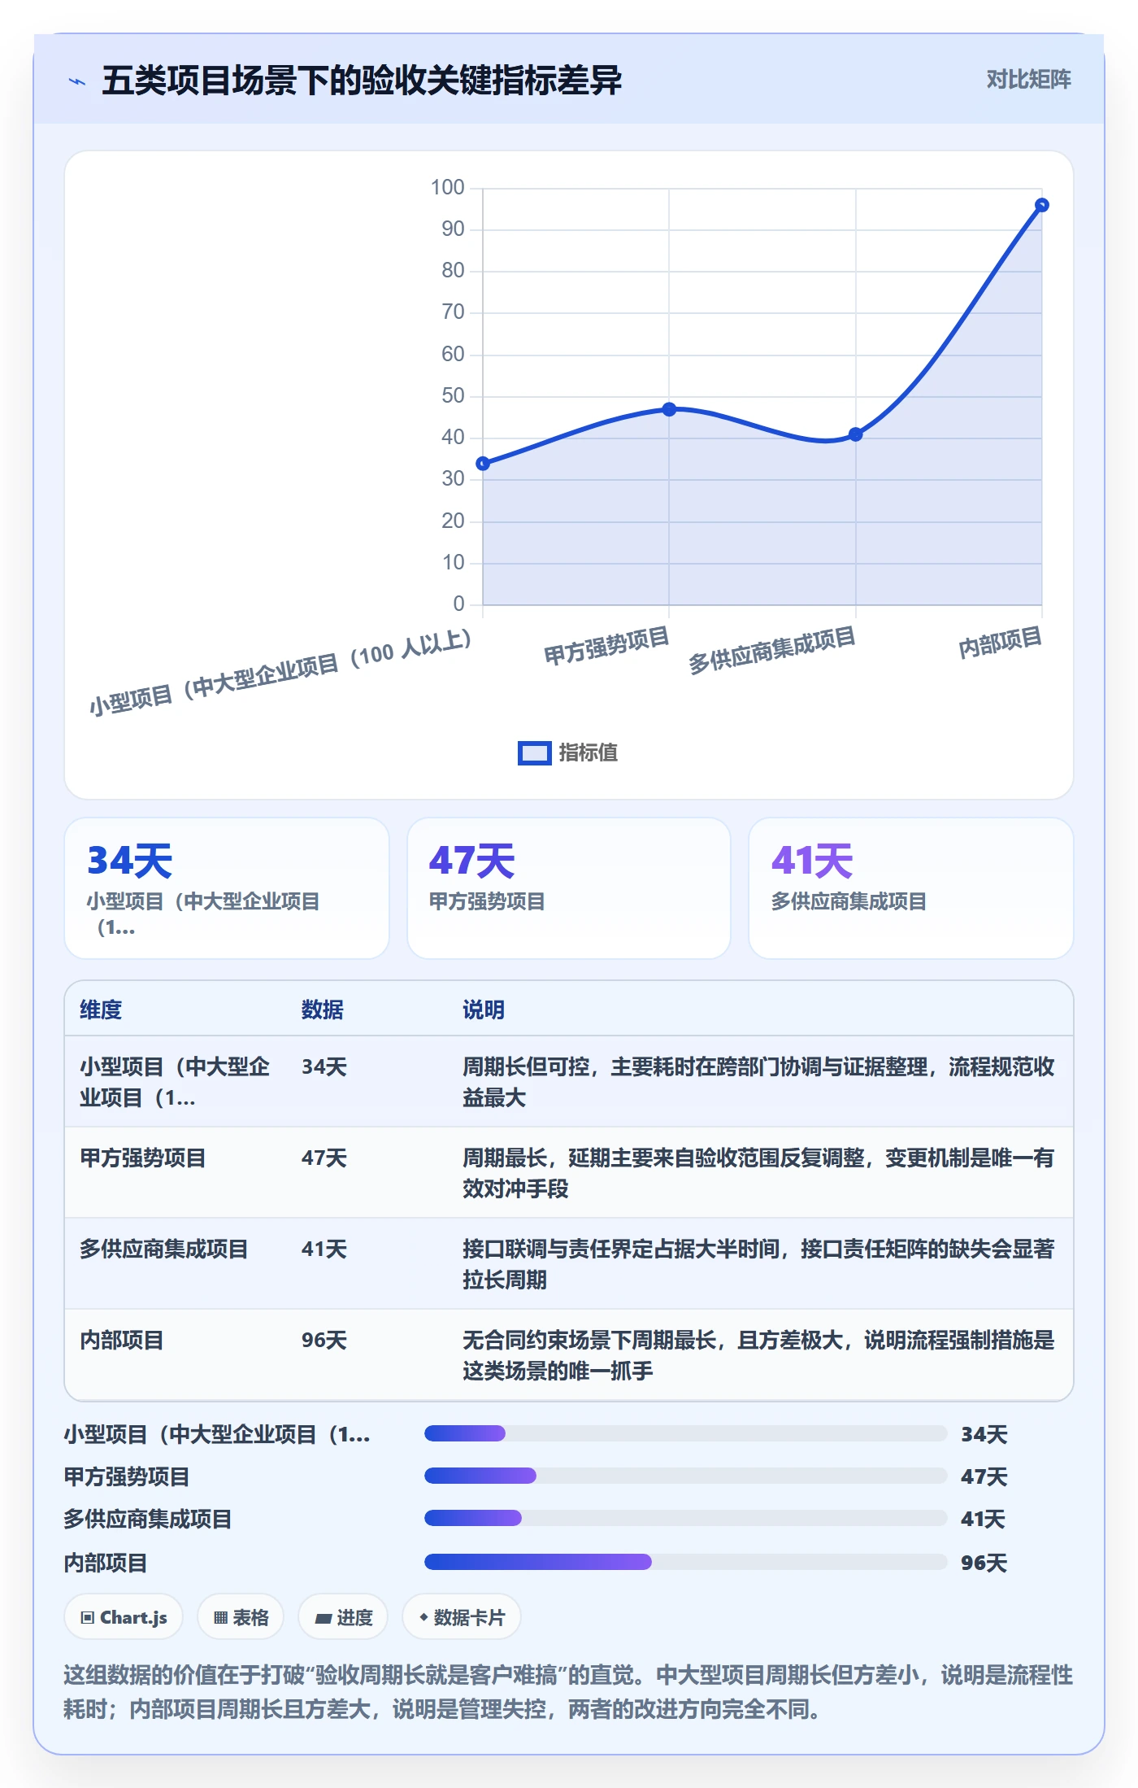The width and height of the screenshot is (1138, 1788).
Task: Click the 47天 value in the table
Action: pyautogui.click(x=324, y=1158)
